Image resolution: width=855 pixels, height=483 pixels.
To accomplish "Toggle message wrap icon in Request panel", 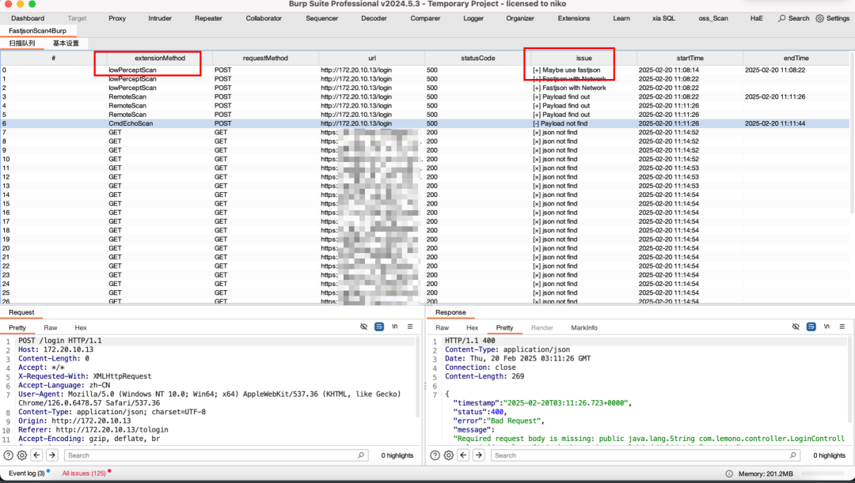I will pos(379,326).
